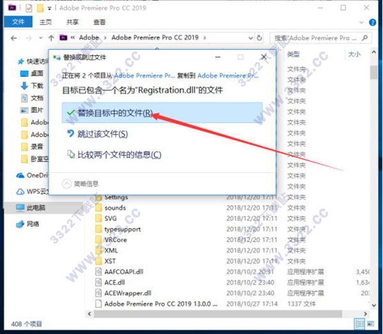The image size is (383, 334).
Task: Select the SVG folder
Action: pyautogui.click(x=110, y=218)
